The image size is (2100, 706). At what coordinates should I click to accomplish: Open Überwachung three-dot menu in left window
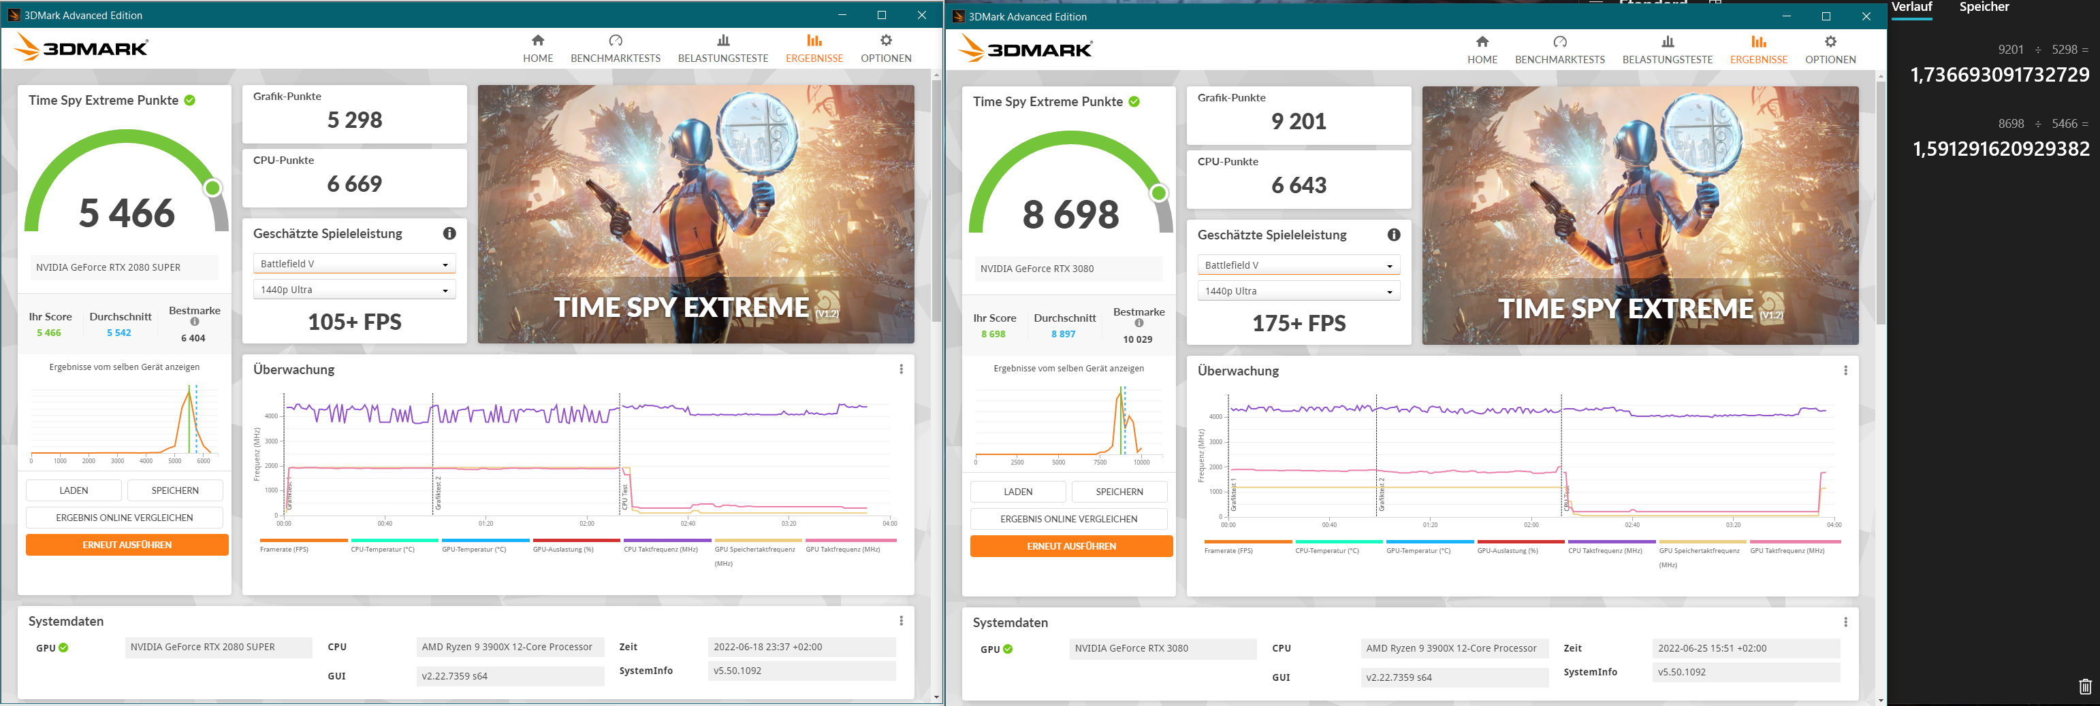(x=901, y=369)
